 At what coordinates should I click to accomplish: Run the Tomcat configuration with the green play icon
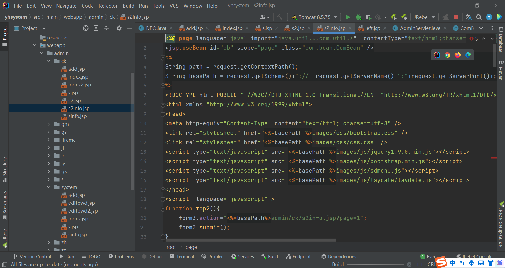point(348,17)
